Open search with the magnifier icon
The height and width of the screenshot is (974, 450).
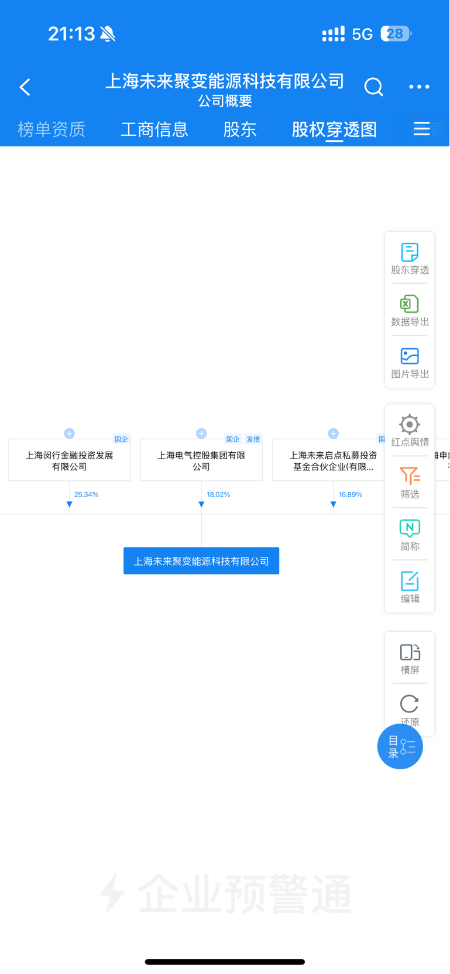[x=373, y=87]
